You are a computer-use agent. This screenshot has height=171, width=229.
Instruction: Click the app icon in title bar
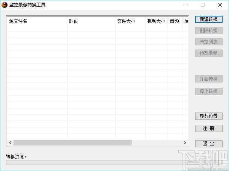(x=5, y=5)
